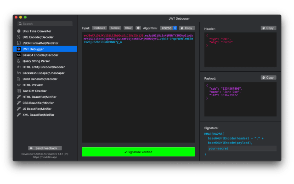Click the JSON Formatter braces icon

click(x=19, y=43)
